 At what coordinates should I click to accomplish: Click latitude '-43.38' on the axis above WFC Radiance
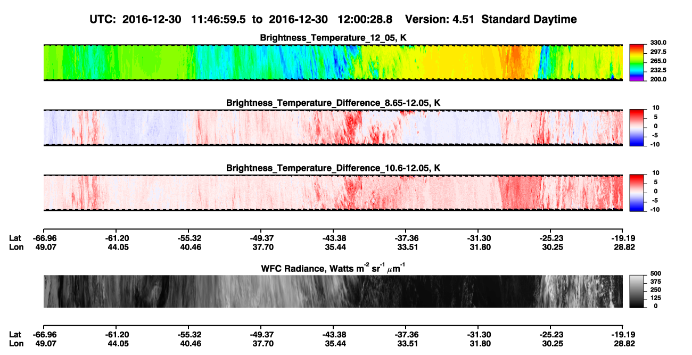333,238
